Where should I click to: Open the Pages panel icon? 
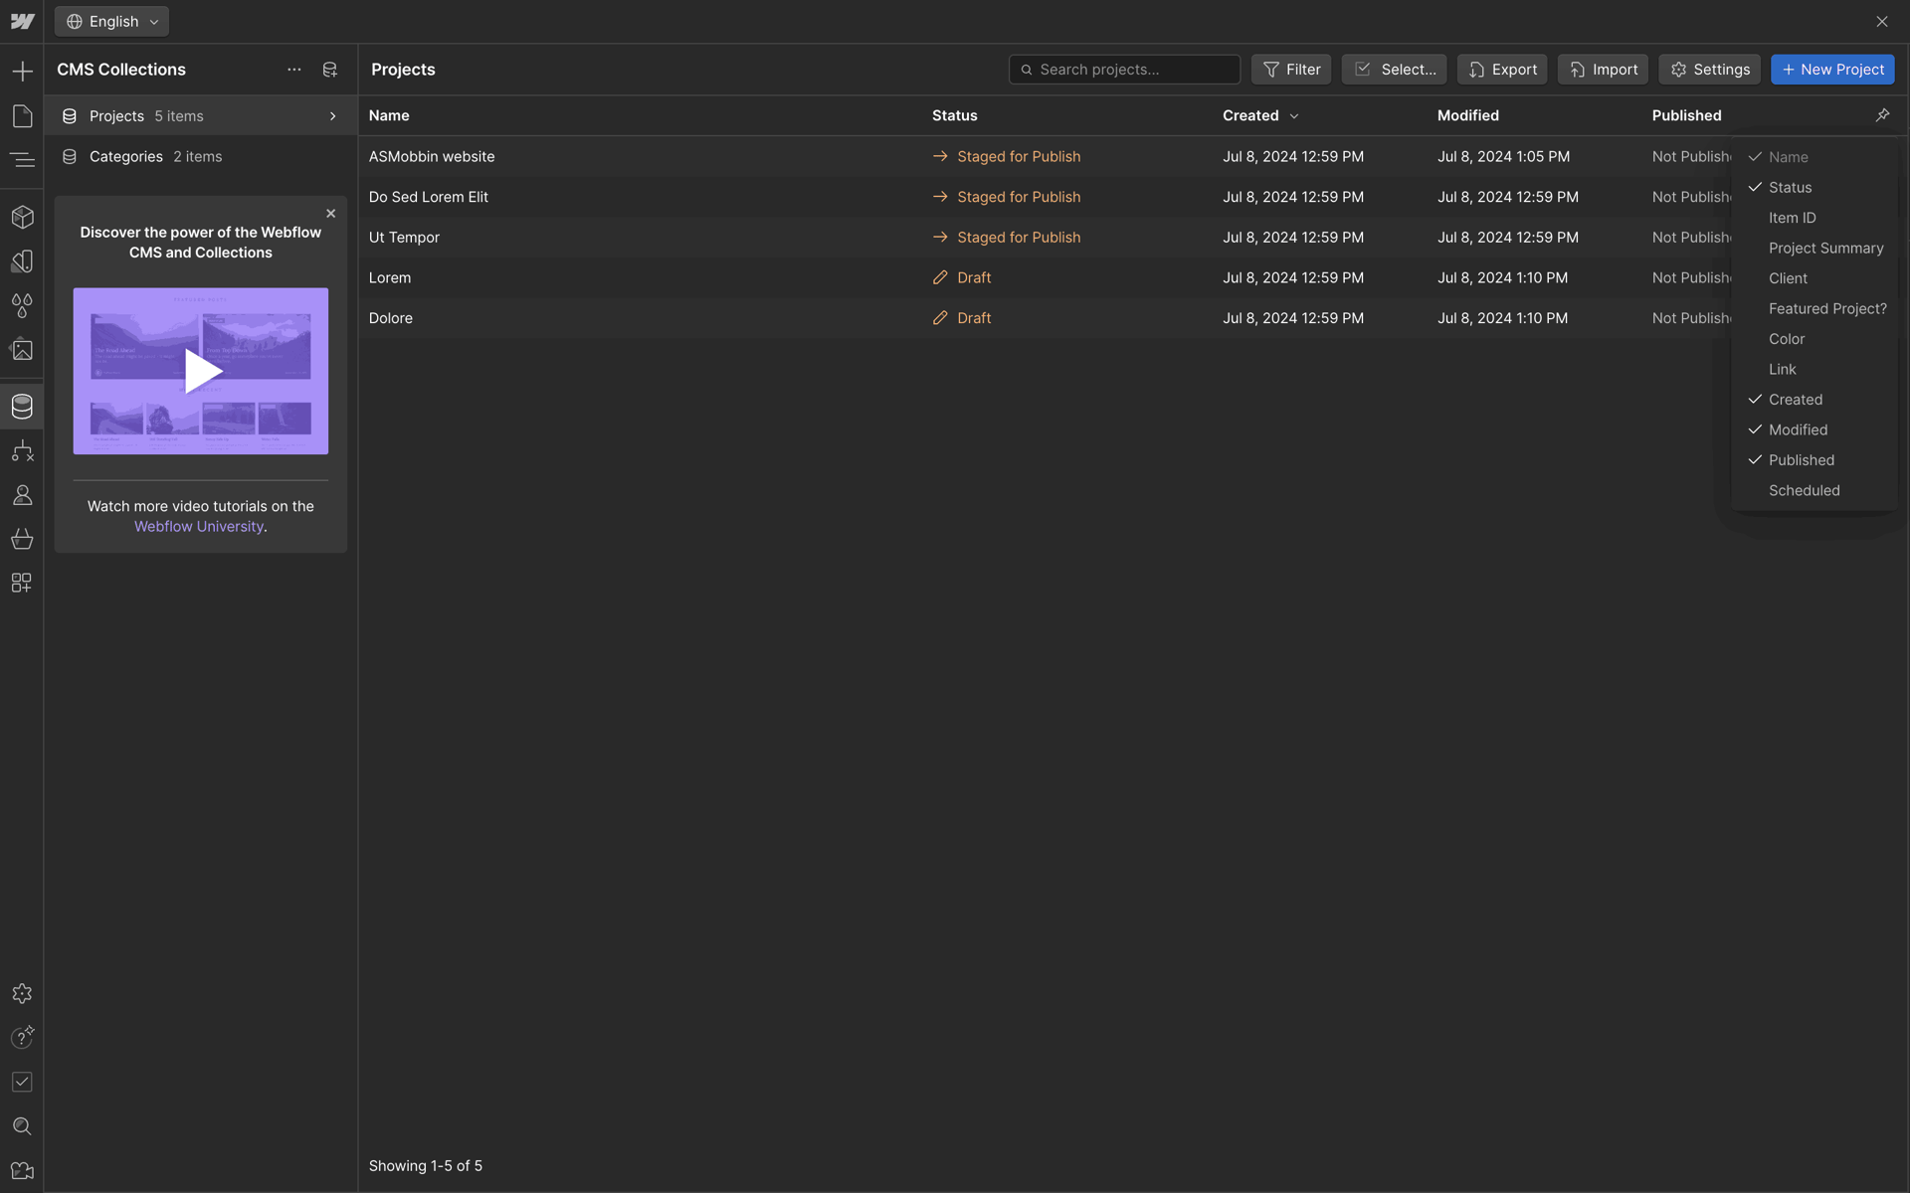pyautogui.click(x=22, y=116)
